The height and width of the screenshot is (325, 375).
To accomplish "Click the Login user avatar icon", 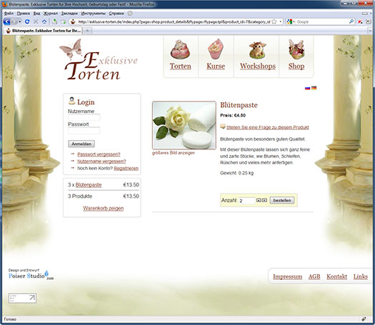I will click(71, 101).
